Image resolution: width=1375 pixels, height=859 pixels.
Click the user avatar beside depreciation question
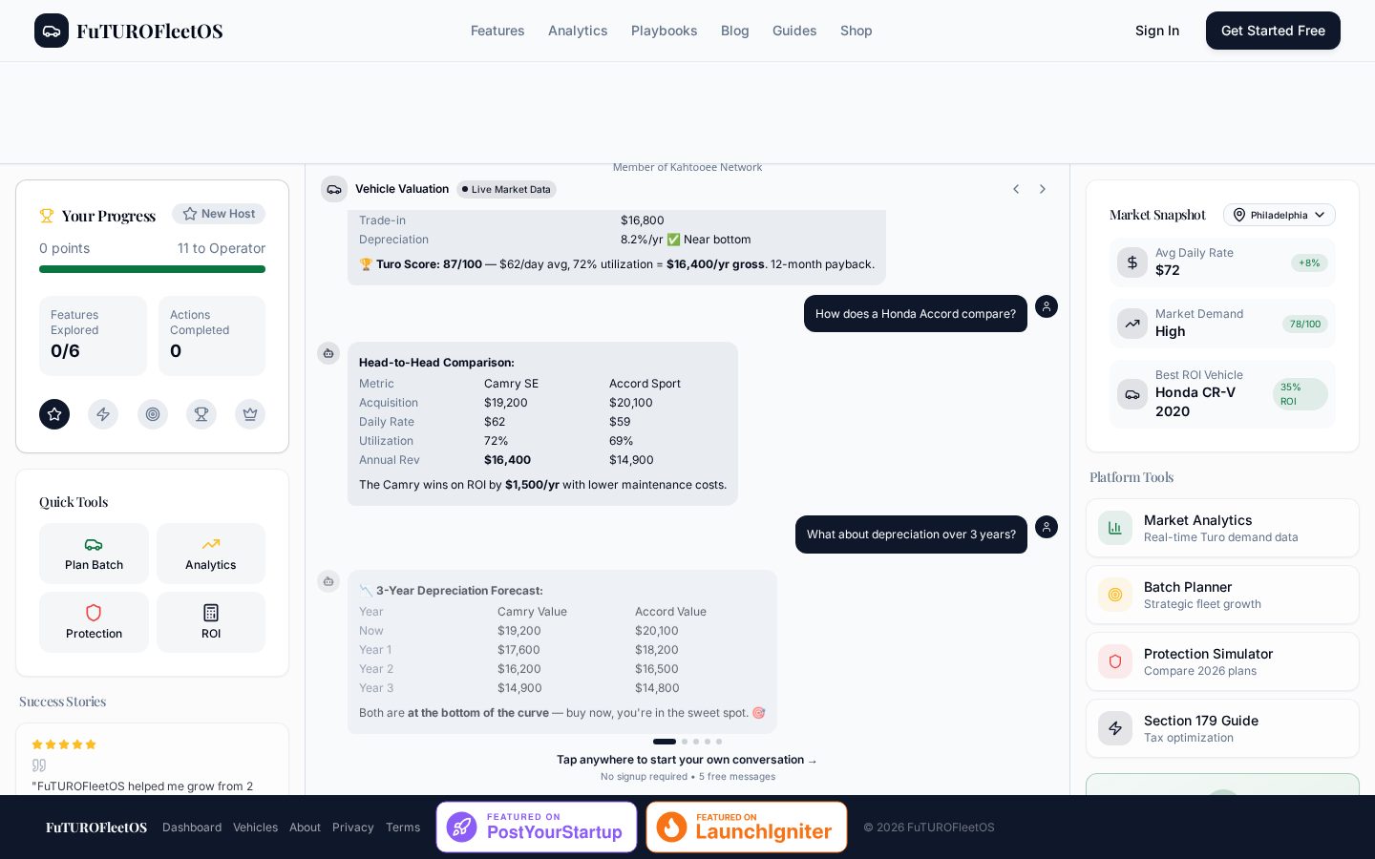point(1047,527)
